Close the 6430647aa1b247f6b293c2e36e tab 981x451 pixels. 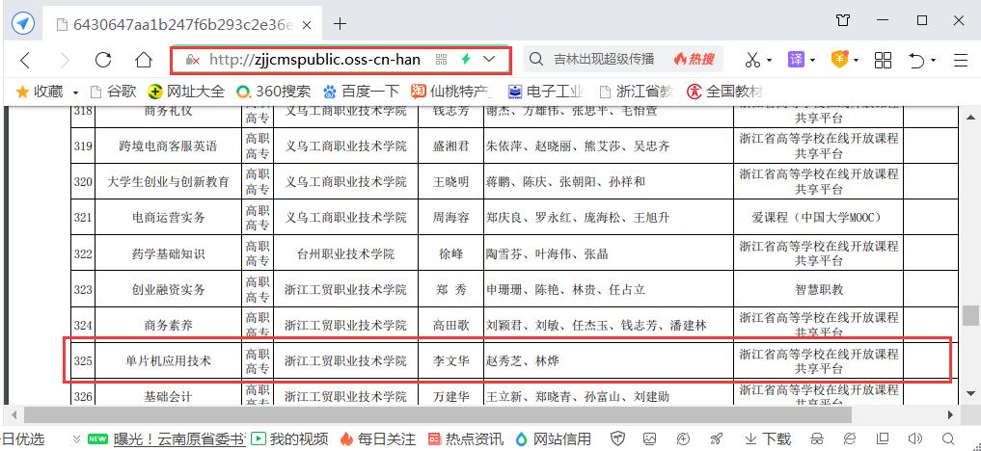tap(307, 25)
